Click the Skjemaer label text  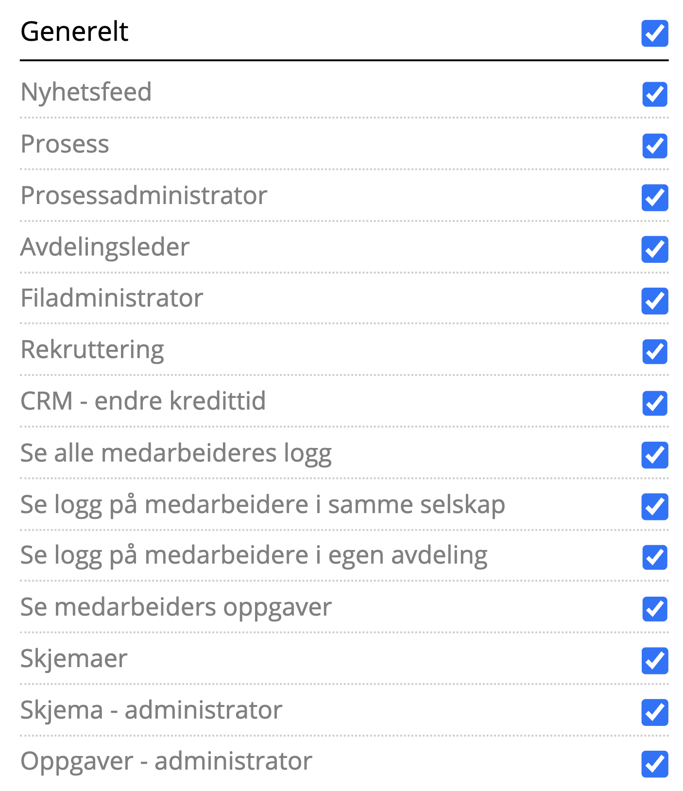click(x=74, y=659)
